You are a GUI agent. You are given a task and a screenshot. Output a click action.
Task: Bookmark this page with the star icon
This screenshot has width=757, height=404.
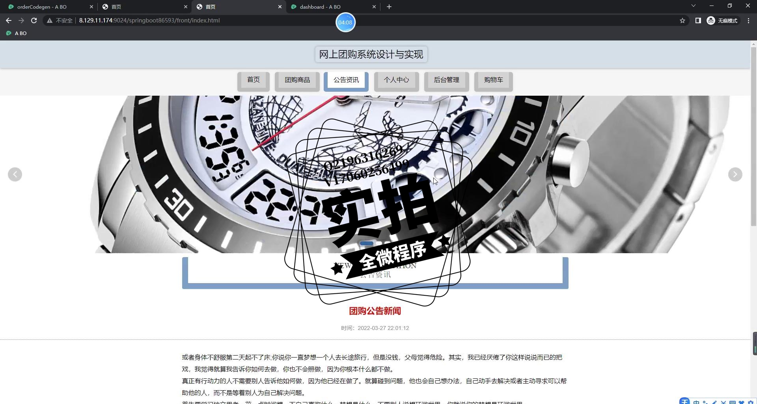tap(682, 20)
